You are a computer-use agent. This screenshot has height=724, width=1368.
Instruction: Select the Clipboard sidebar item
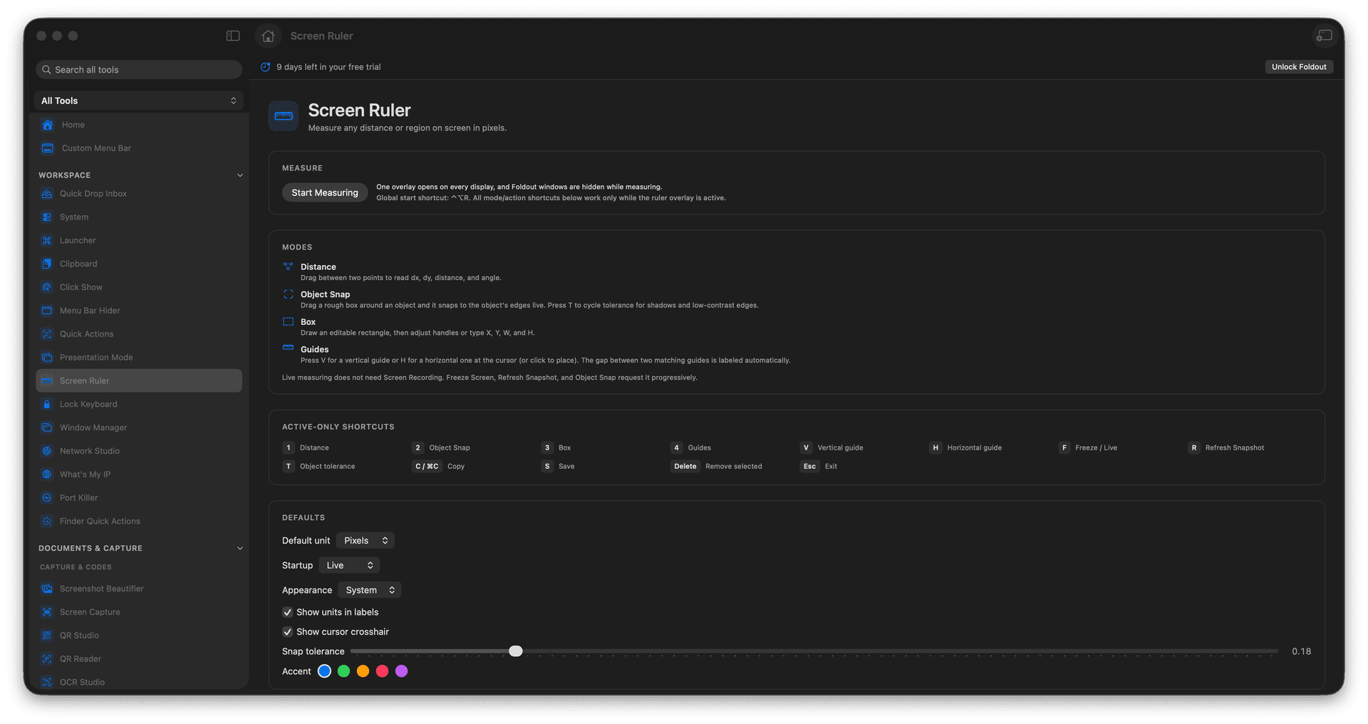pos(139,264)
